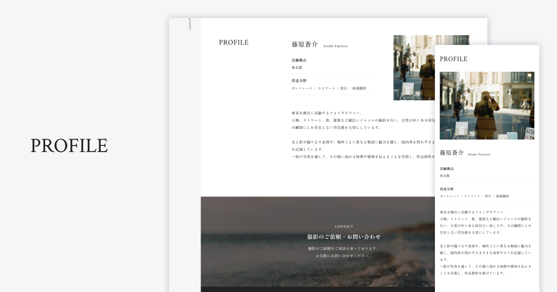557x292 pixels.
Task: Click the 活動拠点 label in the mobile mockup
Action: (x=447, y=169)
